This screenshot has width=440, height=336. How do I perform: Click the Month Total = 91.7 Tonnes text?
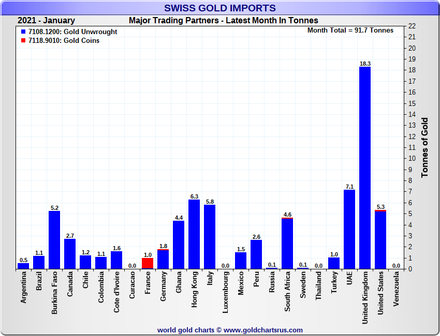point(350,30)
